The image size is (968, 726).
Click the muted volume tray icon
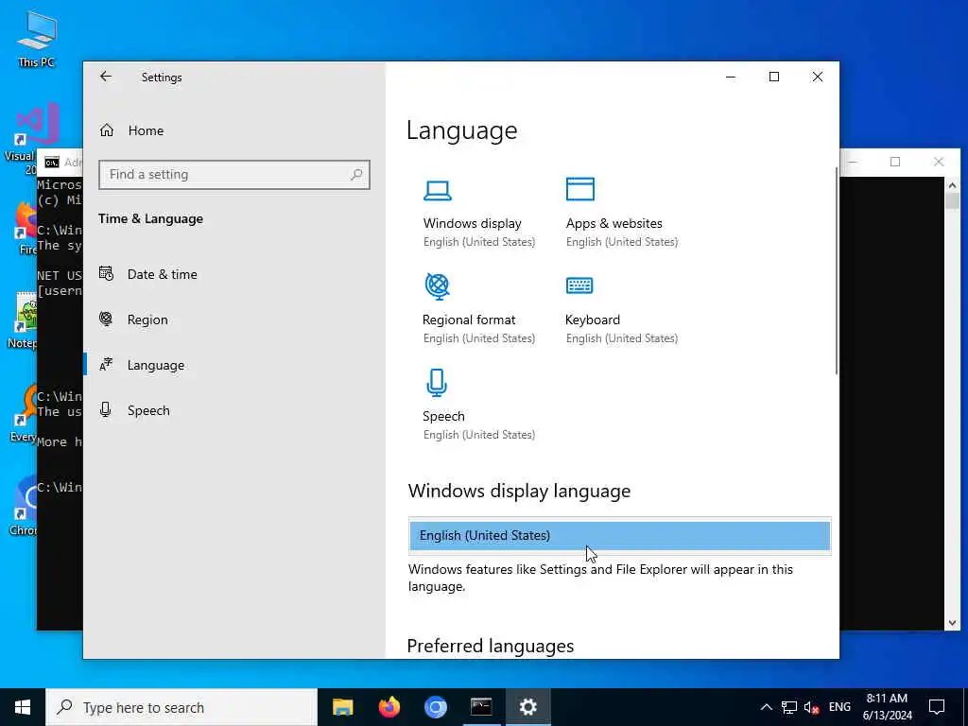[811, 707]
